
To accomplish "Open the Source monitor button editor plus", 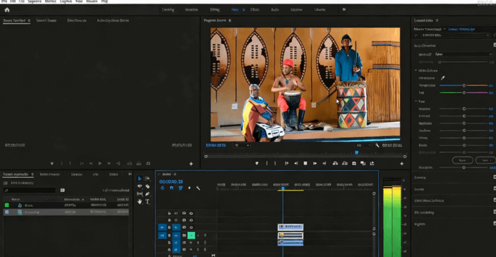I will [191, 163].
